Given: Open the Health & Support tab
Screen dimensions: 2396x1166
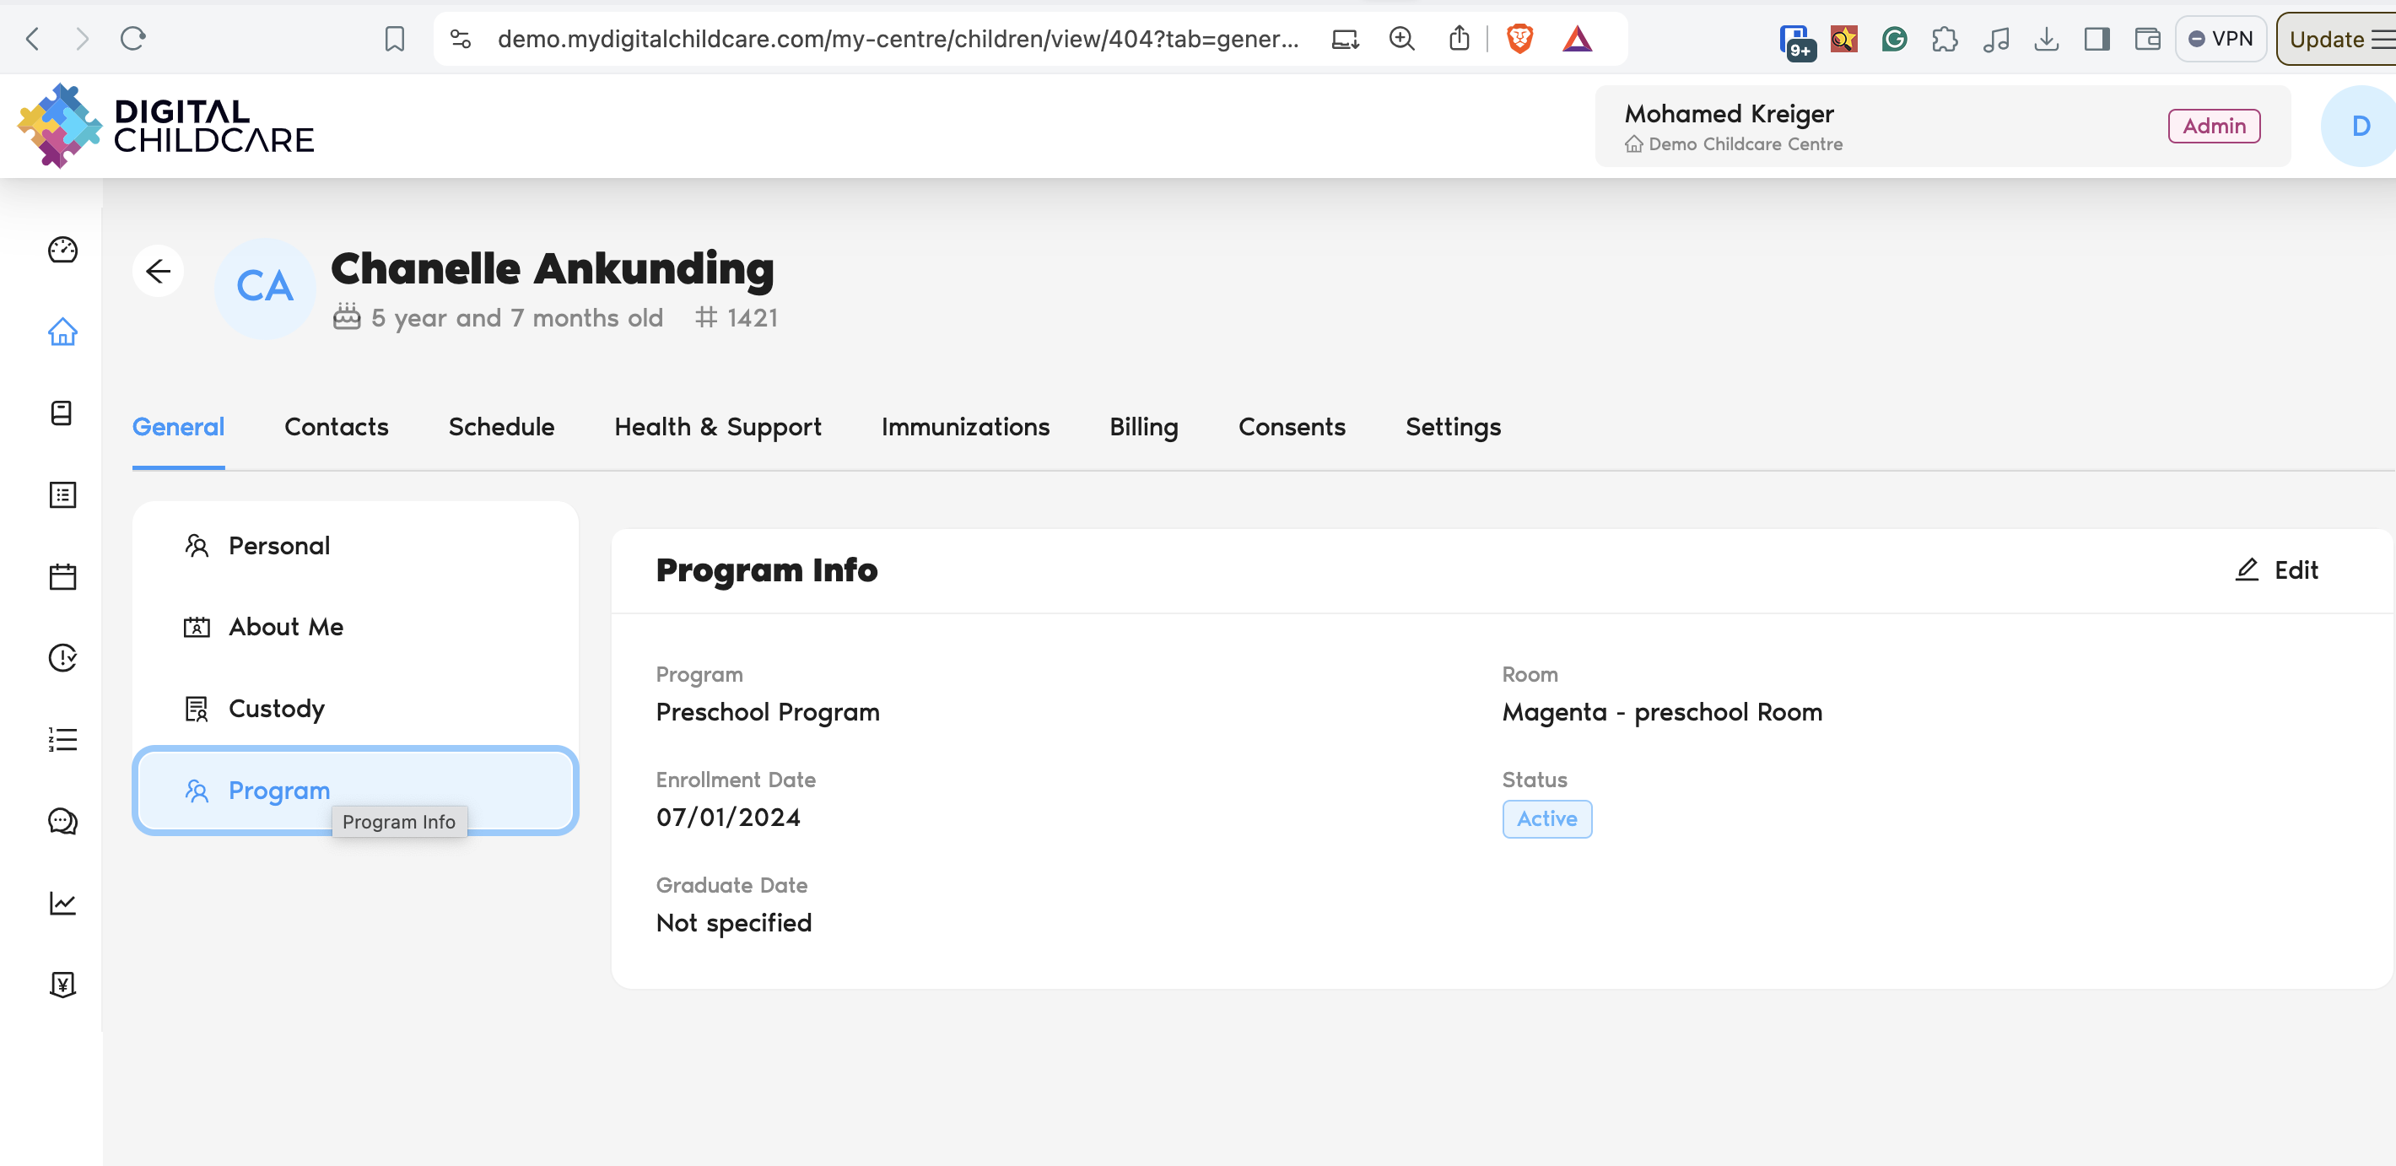Looking at the screenshot, I should click(x=717, y=427).
